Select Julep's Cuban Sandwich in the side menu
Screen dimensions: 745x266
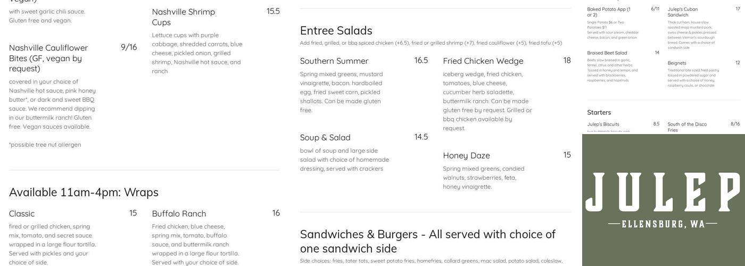point(683,12)
